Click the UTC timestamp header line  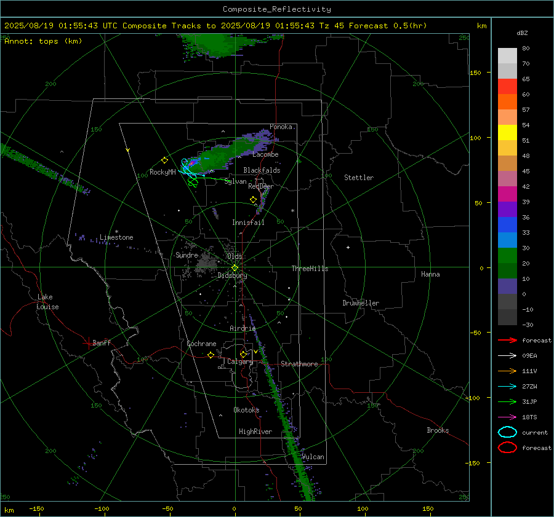(x=215, y=26)
